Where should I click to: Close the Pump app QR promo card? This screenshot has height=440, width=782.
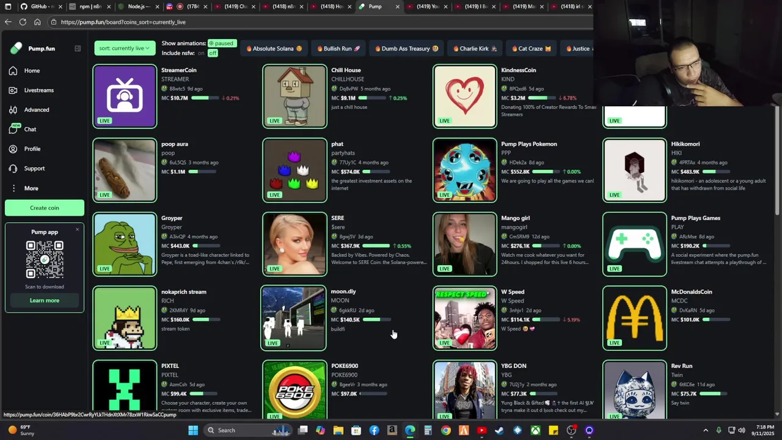click(78, 229)
